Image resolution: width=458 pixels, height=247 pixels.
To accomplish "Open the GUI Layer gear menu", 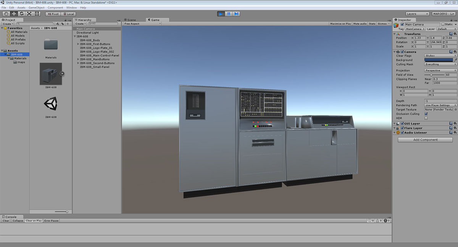I will pyautogui.click(x=455, y=124).
